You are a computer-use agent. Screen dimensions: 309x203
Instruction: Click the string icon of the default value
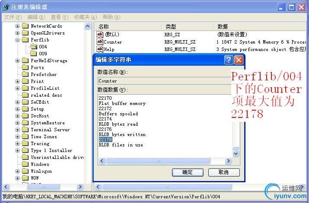[x=100, y=35]
